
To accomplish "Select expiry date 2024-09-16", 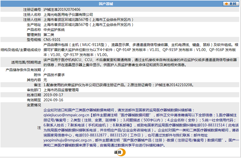I will click(53, 100).
